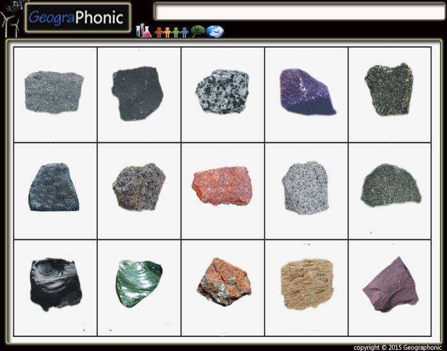Click the copyright 2015 Geographonic text
The height and width of the screenshot is (351, 447).
coord(398,347)
